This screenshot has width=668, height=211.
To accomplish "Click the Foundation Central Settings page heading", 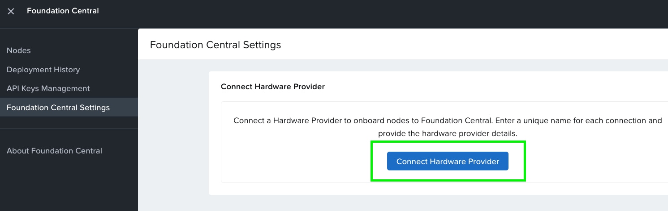I will click(215, 45).
